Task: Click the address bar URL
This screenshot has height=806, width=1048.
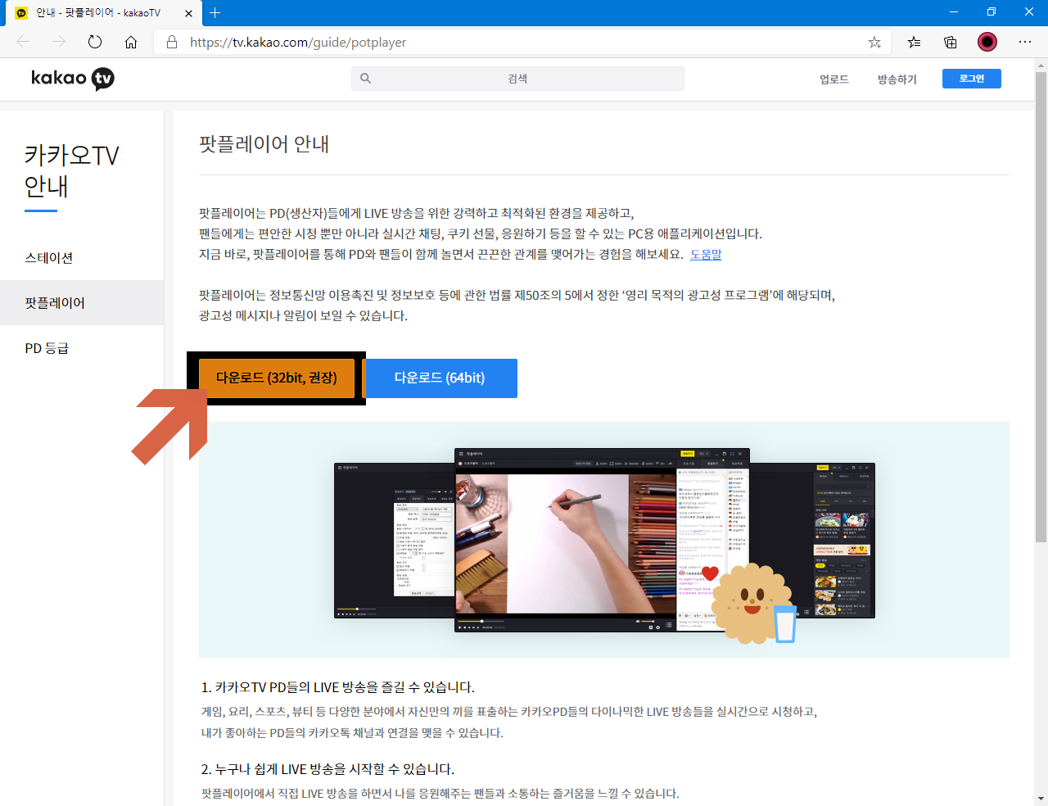Action: (x=298, y=42)
